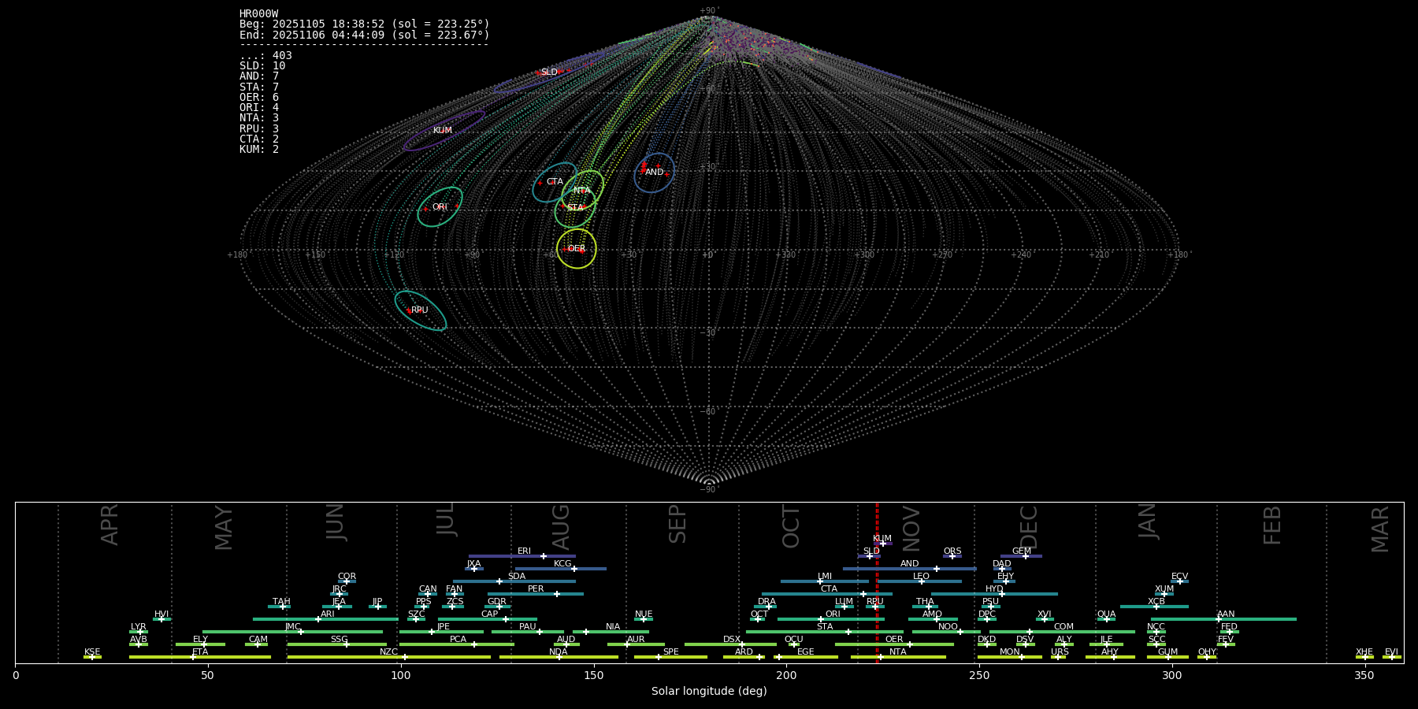The height and width of the screenshot is (709, 1418).
Task: Click the SLD radiant label on sky map
Action: 549,72
